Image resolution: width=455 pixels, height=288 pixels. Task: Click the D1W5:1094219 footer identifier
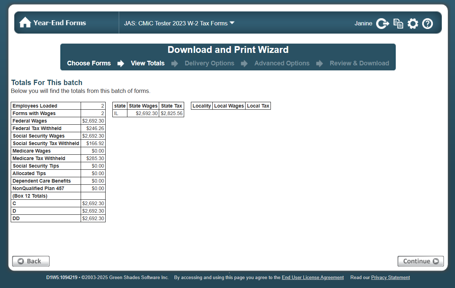click(x=62, y=278)
